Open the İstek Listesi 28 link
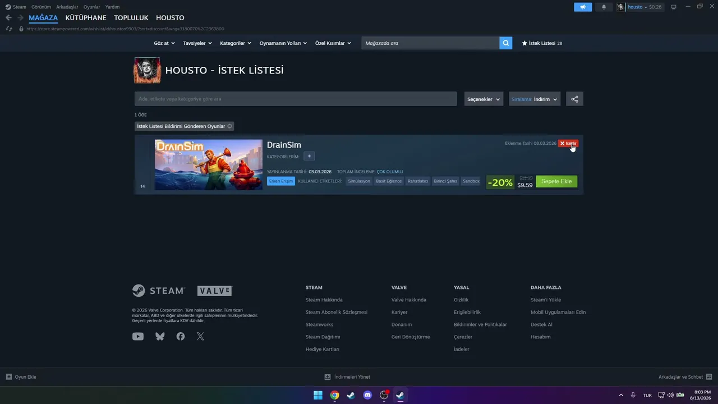Screen dimensions: 718x404 pos(542,43)
